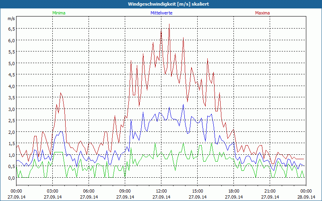The height and width of the screenshot is (201, 322).
Task: Click the 28.09.14 date label
Action: [306, 197]
